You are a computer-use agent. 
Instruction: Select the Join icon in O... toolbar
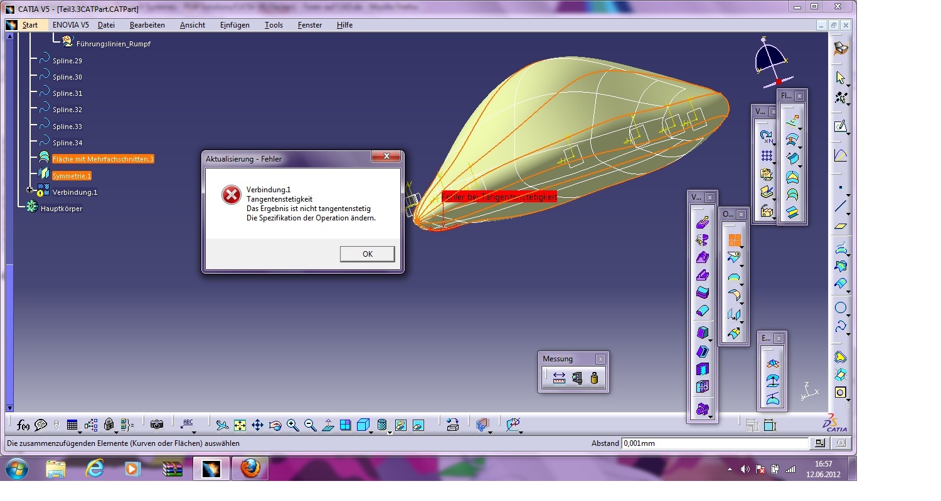[x=735, y=240]
